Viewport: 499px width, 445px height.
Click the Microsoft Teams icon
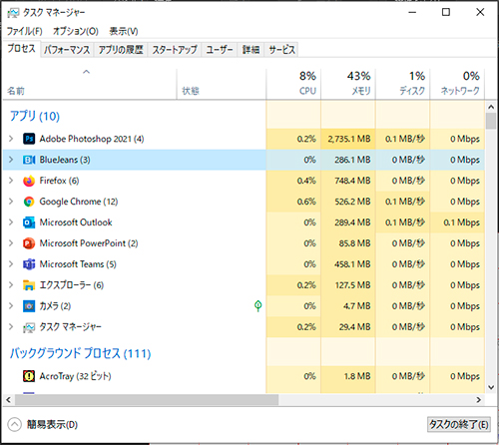[x=29, y=264]
